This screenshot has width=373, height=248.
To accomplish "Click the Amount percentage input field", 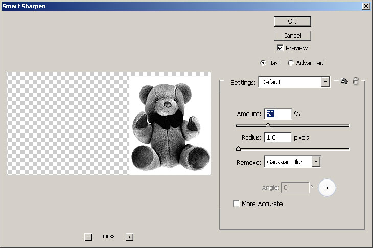I will 277,114.
